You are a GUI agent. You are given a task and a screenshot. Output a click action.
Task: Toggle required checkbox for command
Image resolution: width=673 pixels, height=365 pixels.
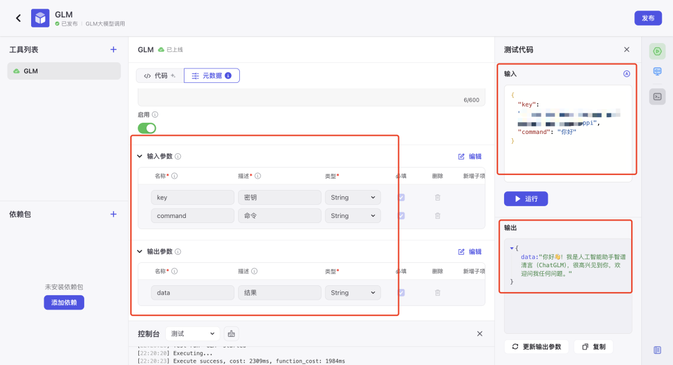pyautogui.click(x=401, y=216)
